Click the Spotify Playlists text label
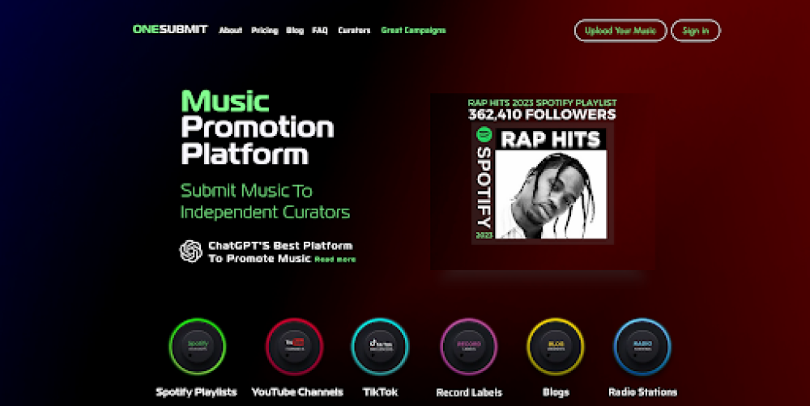Image resolution: width=810 pixels, height=406 pixels. [196, 392]
